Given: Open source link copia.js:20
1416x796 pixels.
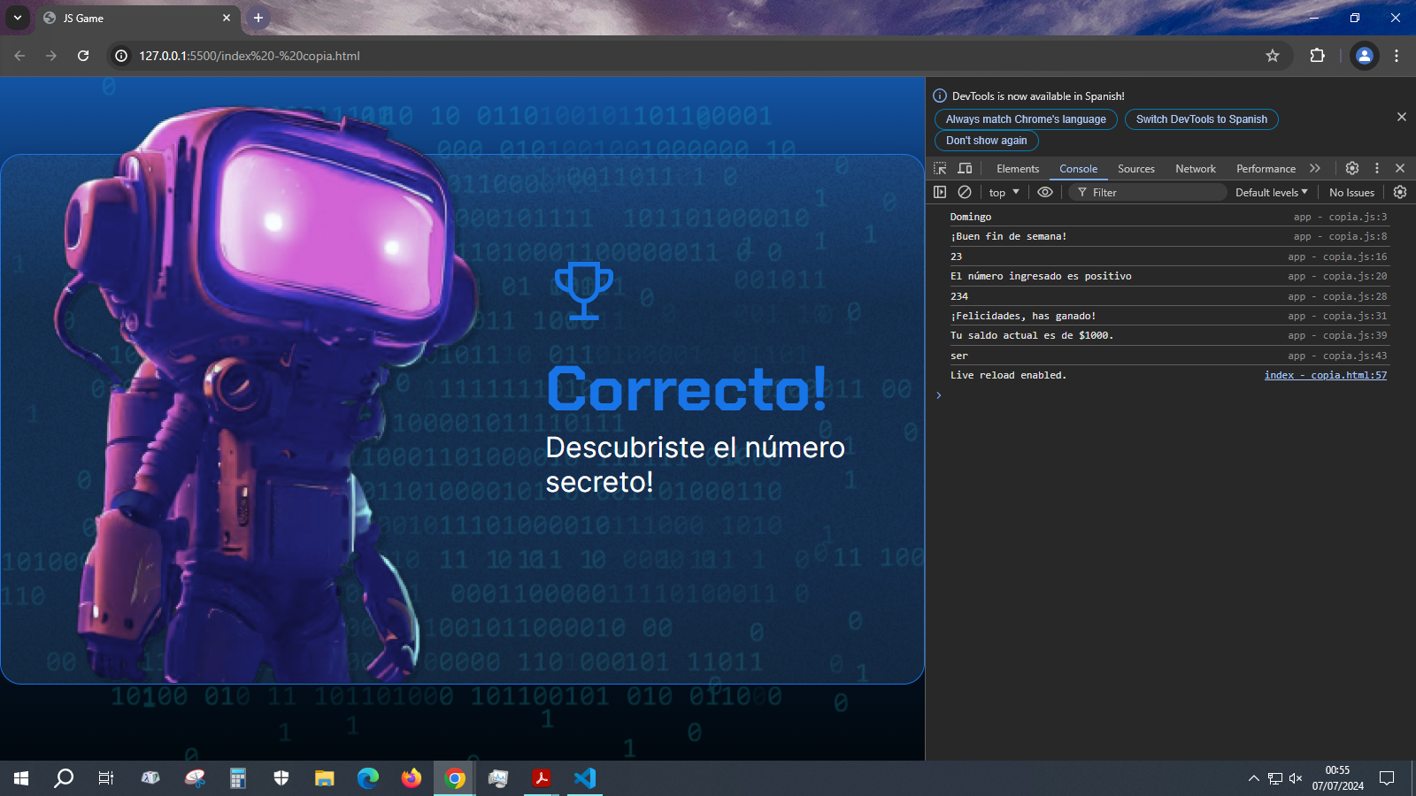Looking at the screenshot, I should 1337,276.
